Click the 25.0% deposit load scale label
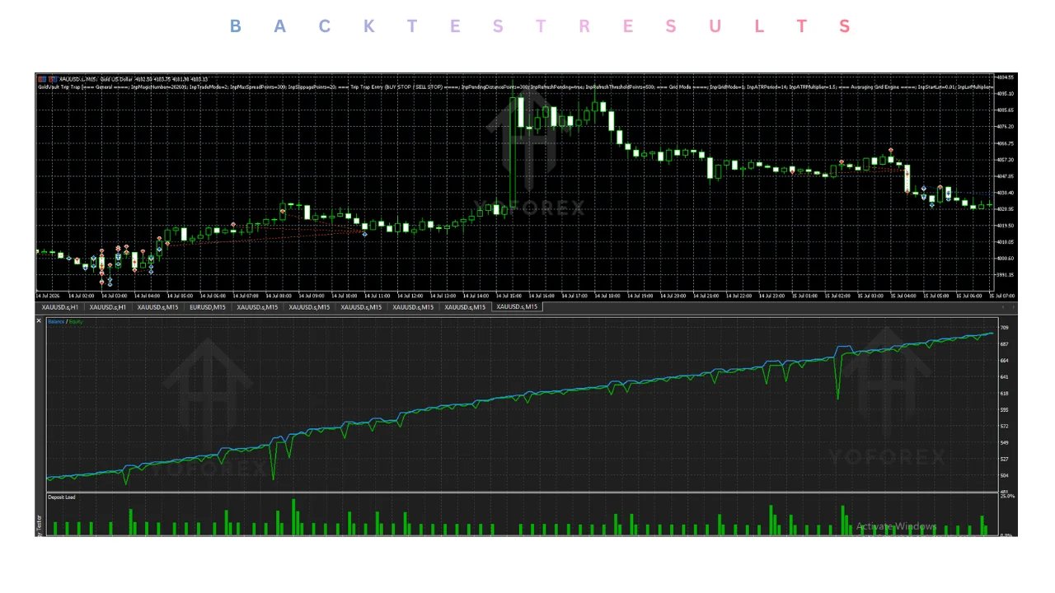 pyautogui.click(x=1006, y=497)
